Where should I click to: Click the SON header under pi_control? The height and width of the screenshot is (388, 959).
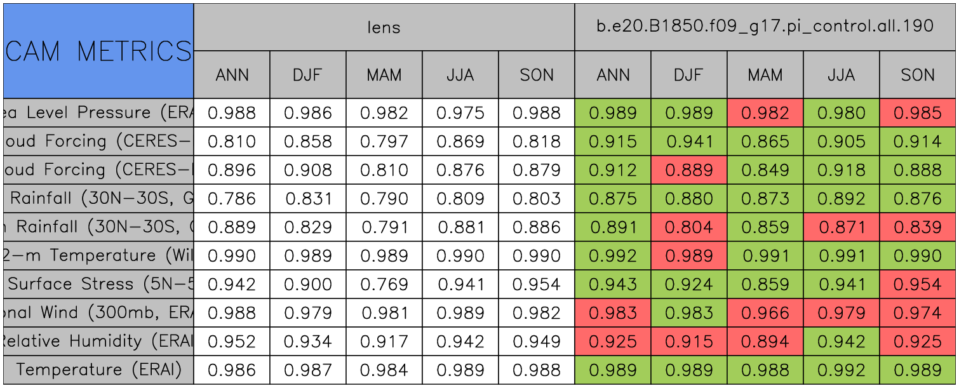click(x=917, y=75)
